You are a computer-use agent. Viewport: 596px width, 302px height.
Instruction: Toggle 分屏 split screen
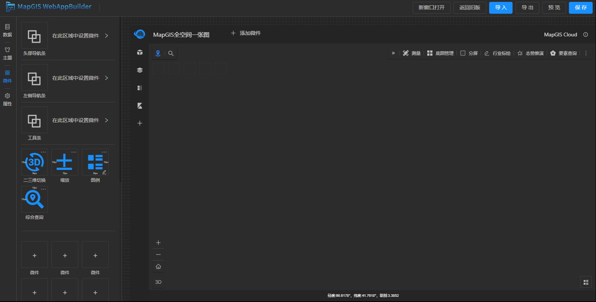coord(469,53)
